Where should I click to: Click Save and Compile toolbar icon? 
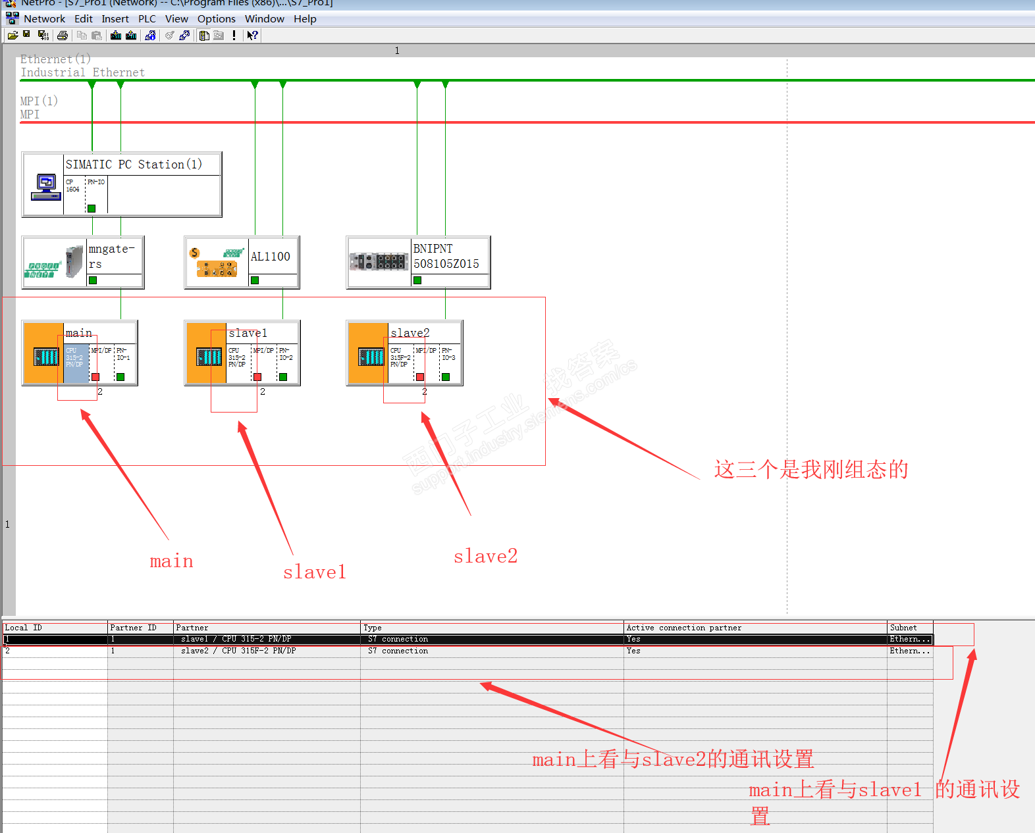point(43,36)
